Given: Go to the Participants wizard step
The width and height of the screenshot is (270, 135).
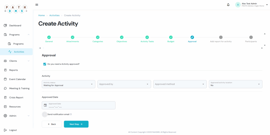Looking at the screenshot, I should coord(251,37).
